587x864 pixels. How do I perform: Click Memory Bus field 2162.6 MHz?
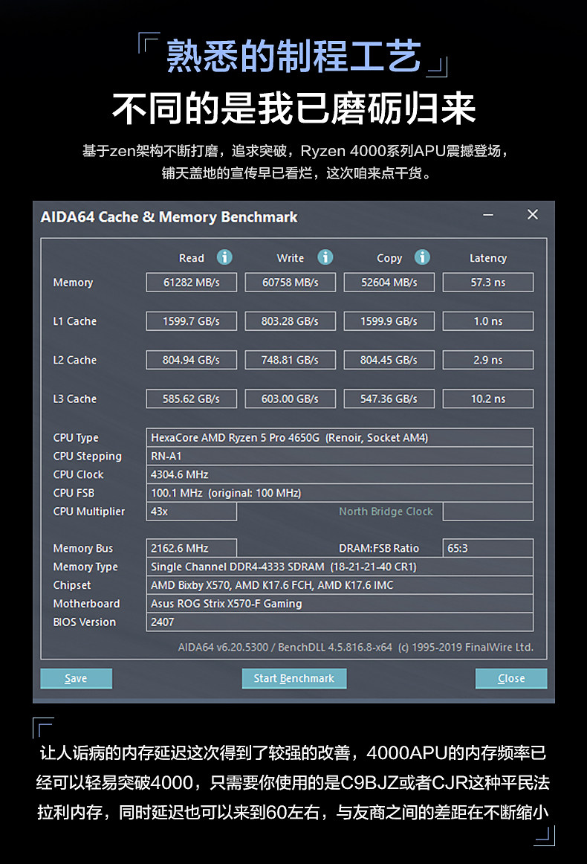tap(192, 548)
